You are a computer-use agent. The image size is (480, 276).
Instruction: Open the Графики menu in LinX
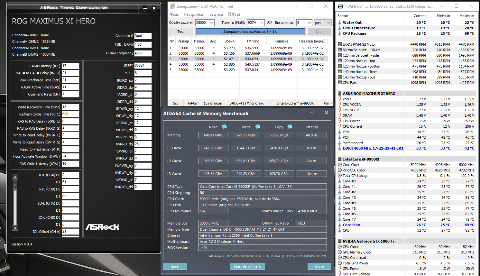(x=215, y=14)
